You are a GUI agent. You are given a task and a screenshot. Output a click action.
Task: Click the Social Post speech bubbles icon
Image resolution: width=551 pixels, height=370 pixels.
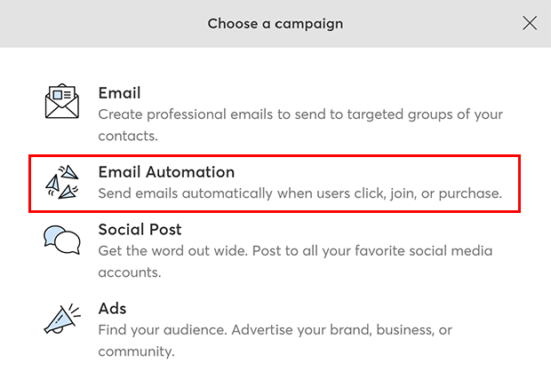point(62,240)
